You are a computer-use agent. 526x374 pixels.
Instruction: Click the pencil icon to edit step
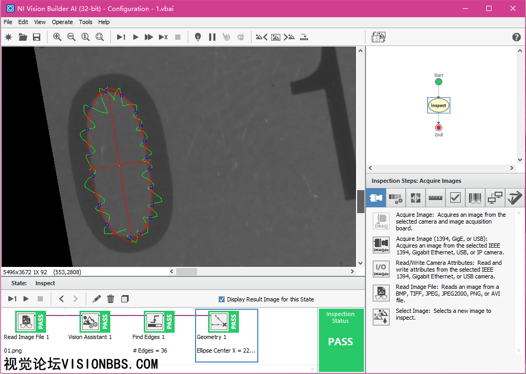[x=97, y=299]
